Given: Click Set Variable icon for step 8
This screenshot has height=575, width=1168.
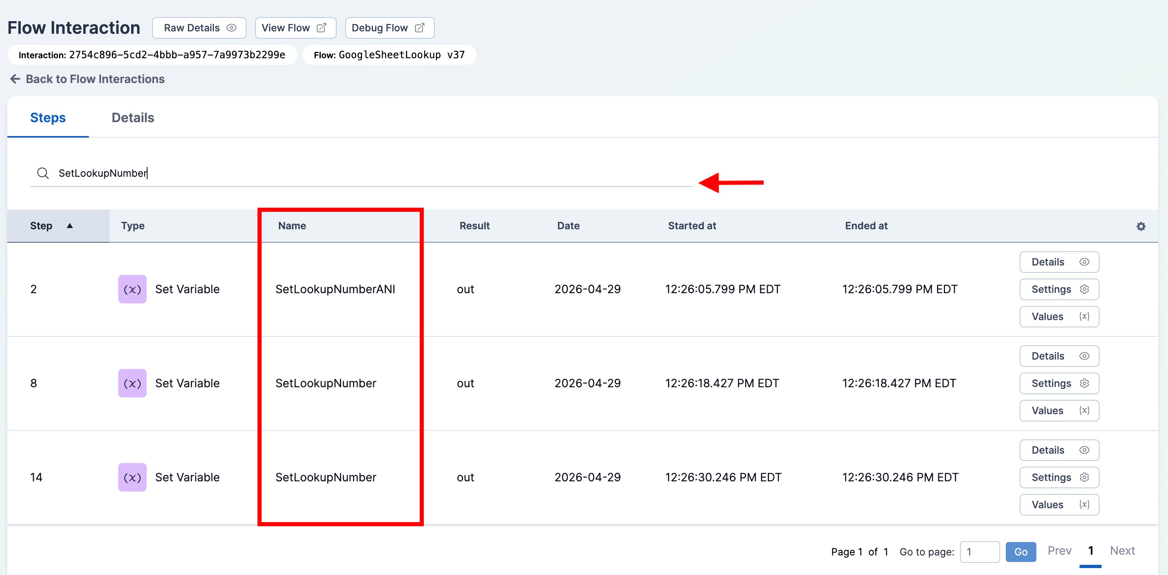Looking at the screenshot, I should point(132,383).
